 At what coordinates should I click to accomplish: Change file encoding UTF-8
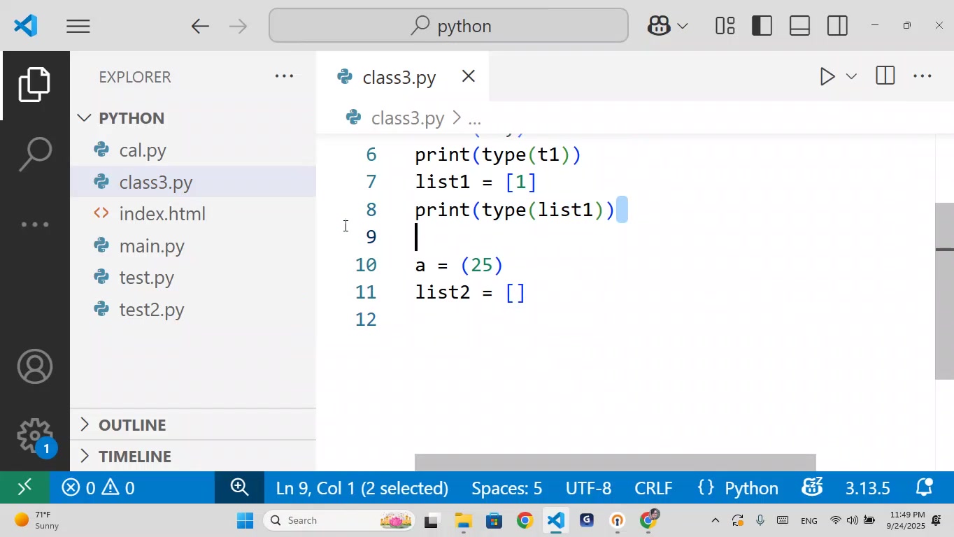(588, 487)
